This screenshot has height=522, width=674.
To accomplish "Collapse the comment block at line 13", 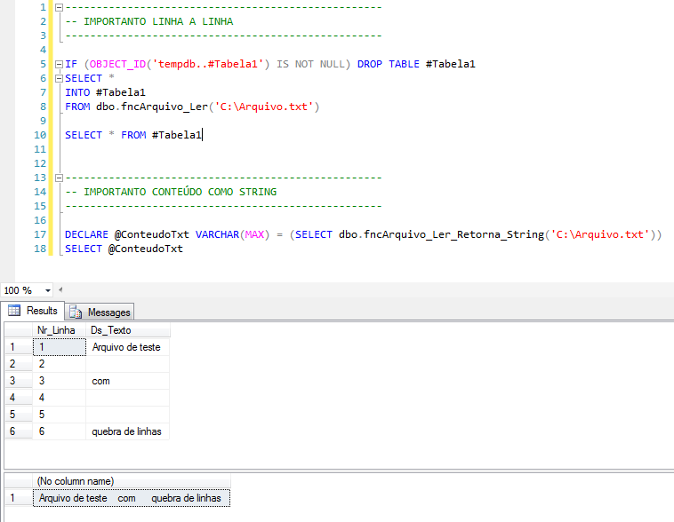I will point(60,178).
